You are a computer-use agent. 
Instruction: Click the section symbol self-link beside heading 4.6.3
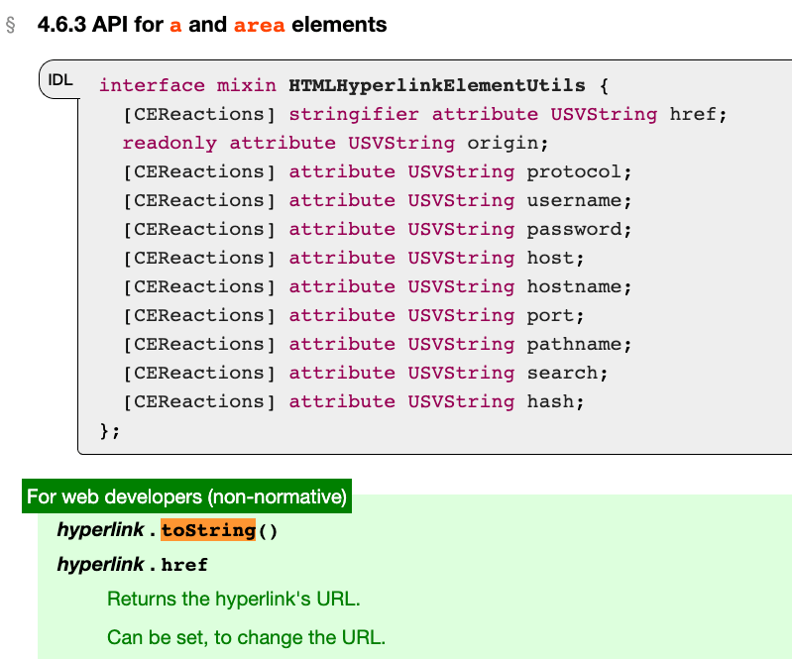(x=11, y=25)
